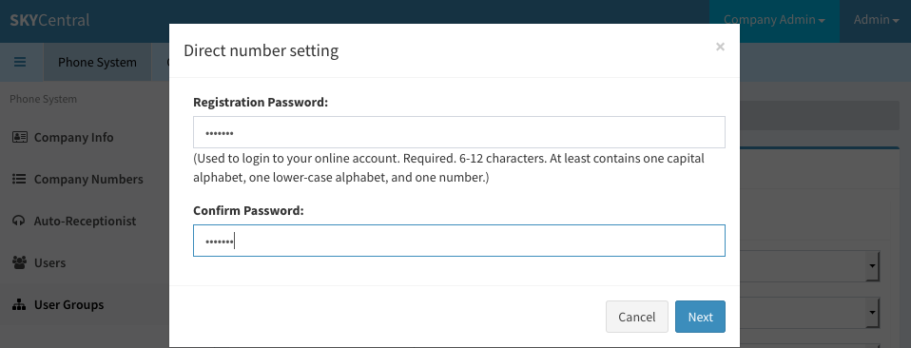911x348 pixels.
Task: Click the Users group icon
Action: 20,262
